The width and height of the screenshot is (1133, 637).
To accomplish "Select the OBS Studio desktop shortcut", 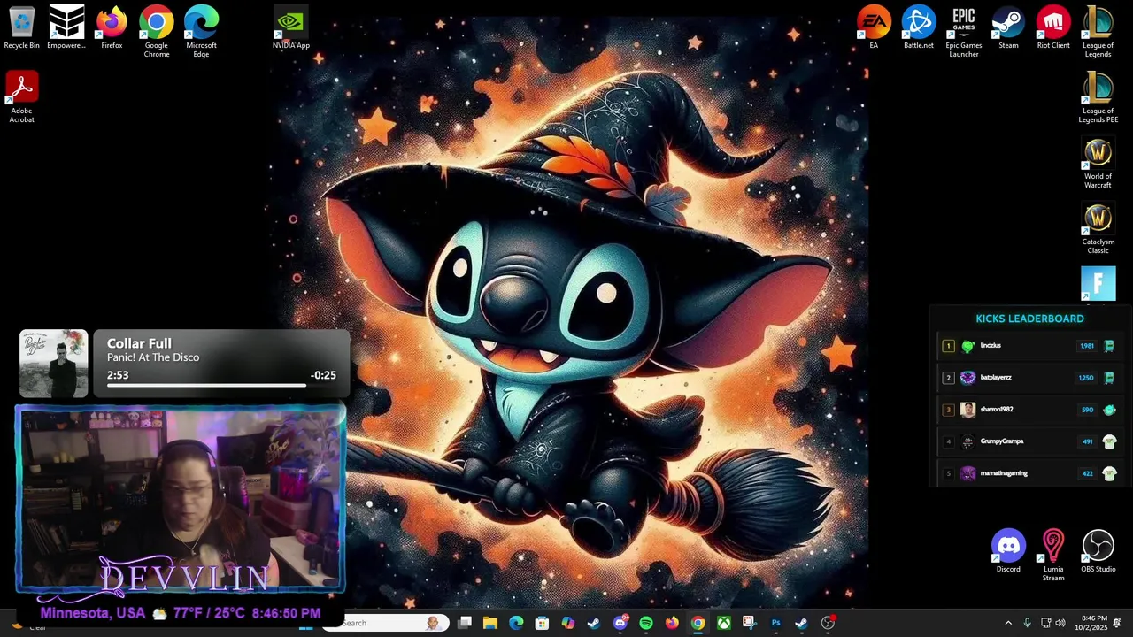I will [x=1098, y=551].
